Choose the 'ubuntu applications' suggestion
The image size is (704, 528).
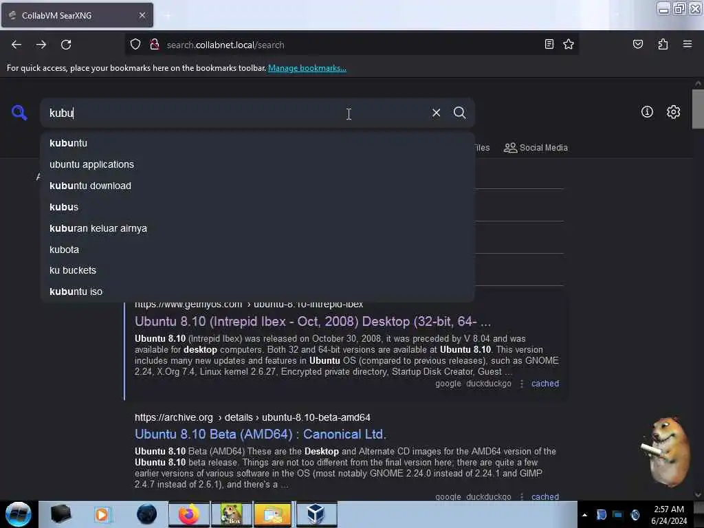coord(258,164)
